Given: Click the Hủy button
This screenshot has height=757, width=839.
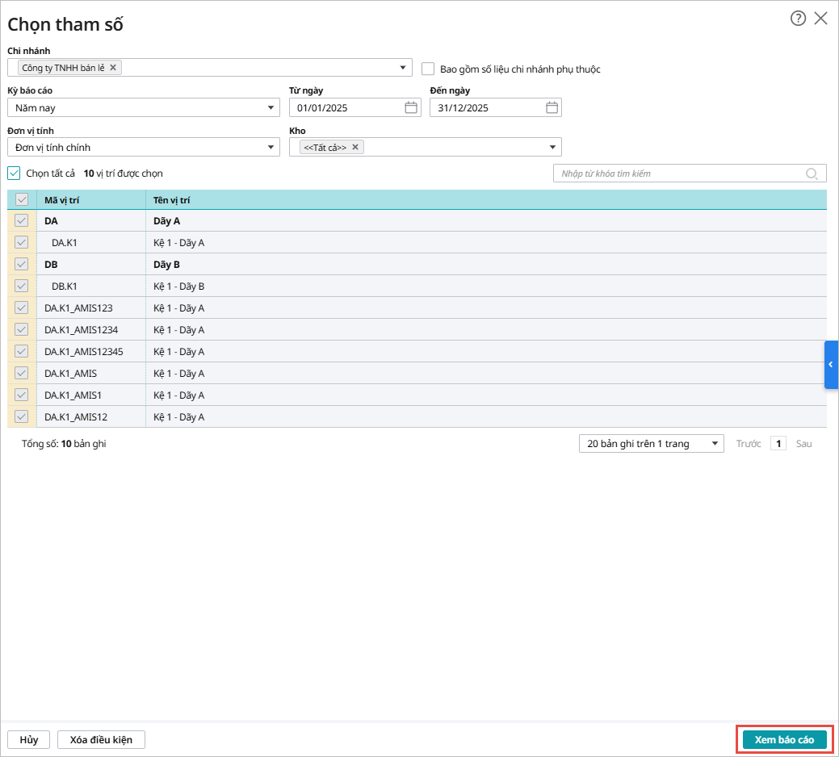Looking at the screenshot, I should [x=29, y=740].
